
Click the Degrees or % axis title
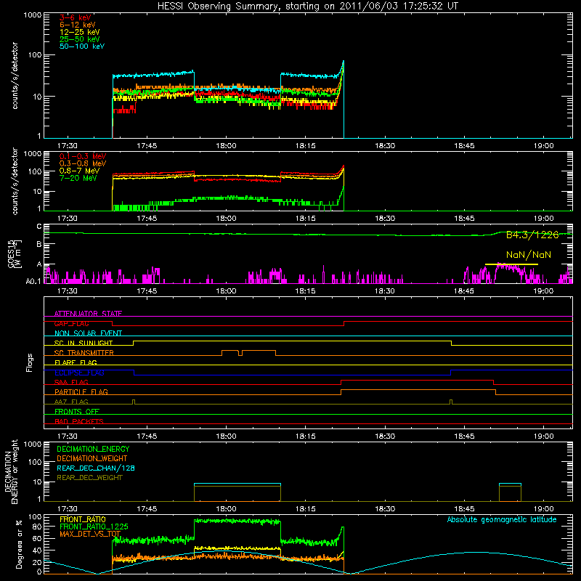click(x=20, y=545)
